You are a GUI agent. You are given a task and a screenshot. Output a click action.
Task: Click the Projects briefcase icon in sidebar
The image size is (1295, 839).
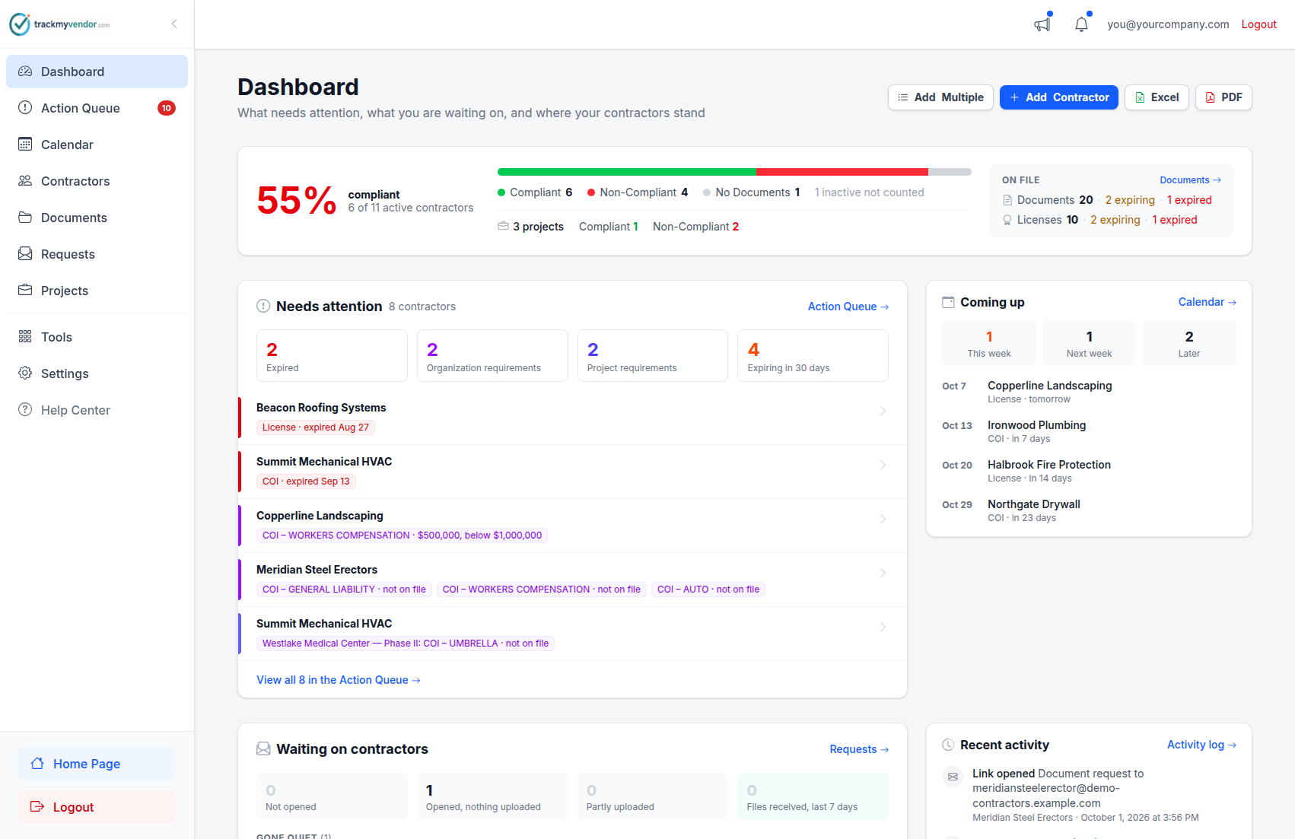point(25,291)
